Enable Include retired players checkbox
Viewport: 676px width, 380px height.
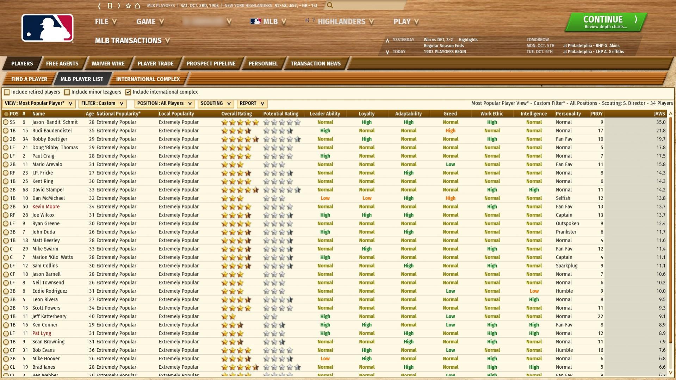[7, 92]
